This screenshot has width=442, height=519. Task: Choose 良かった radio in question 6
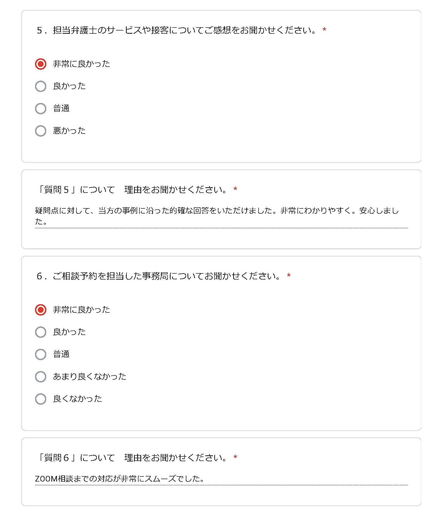point(41,332)
